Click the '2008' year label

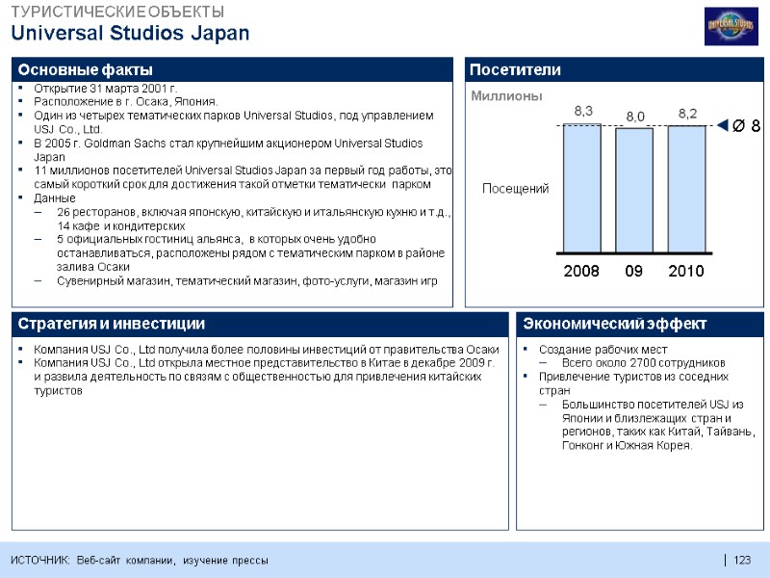tap(581, 271)
